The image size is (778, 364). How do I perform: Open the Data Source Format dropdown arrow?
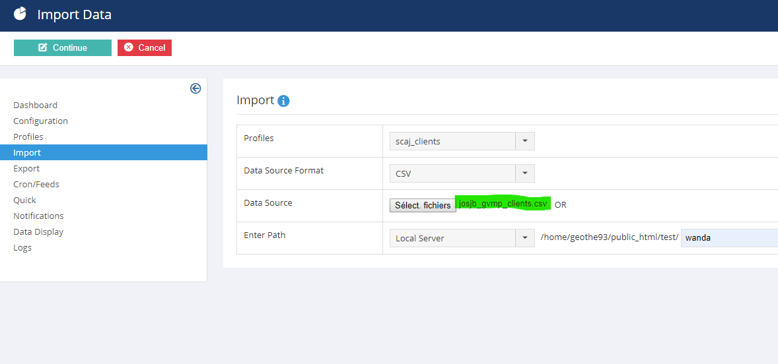coord(525,173)
